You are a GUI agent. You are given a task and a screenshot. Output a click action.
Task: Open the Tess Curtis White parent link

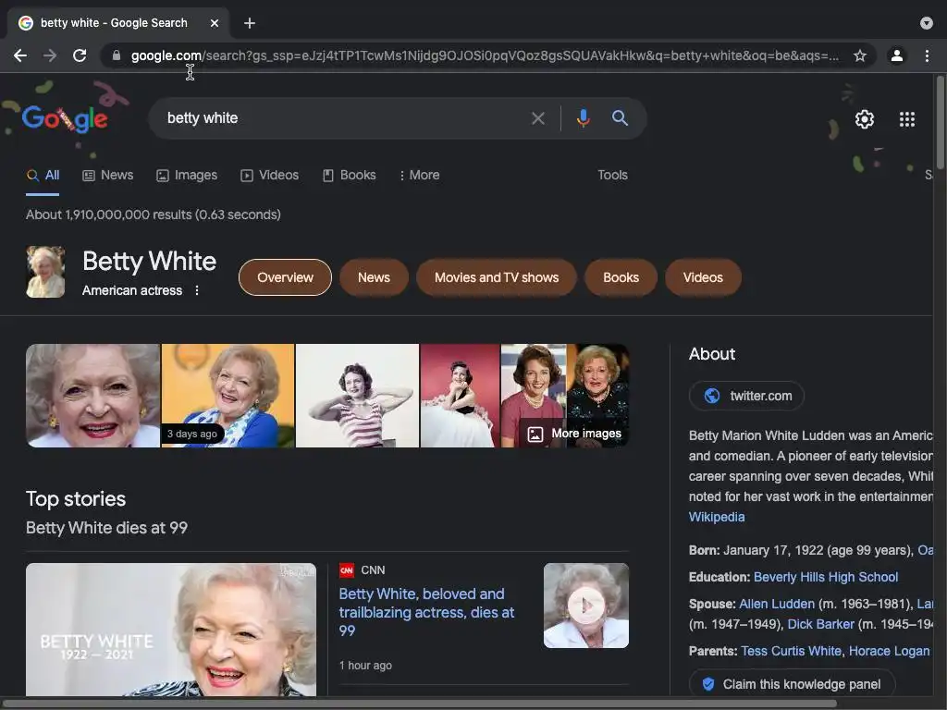pyautogui.click(x=791, y=652)
